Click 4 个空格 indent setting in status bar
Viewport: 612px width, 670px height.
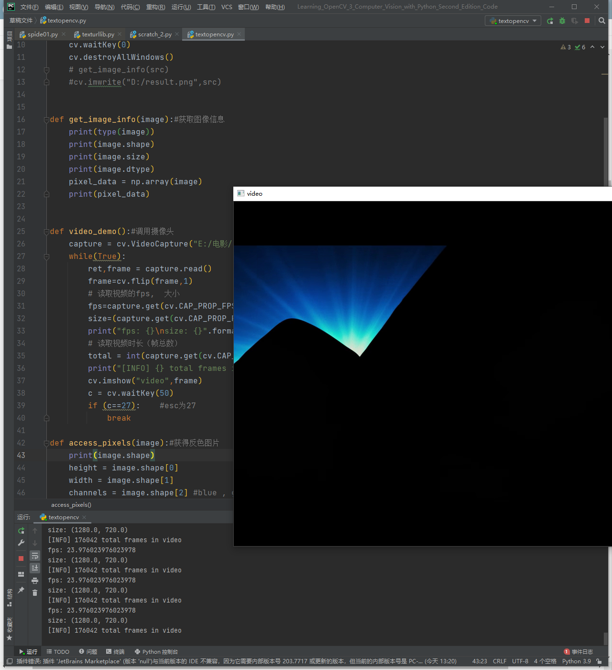pyautogui.click(x=545, y=661)
